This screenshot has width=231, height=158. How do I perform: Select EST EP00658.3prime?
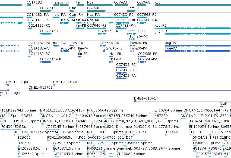click(x=207, y=143)
